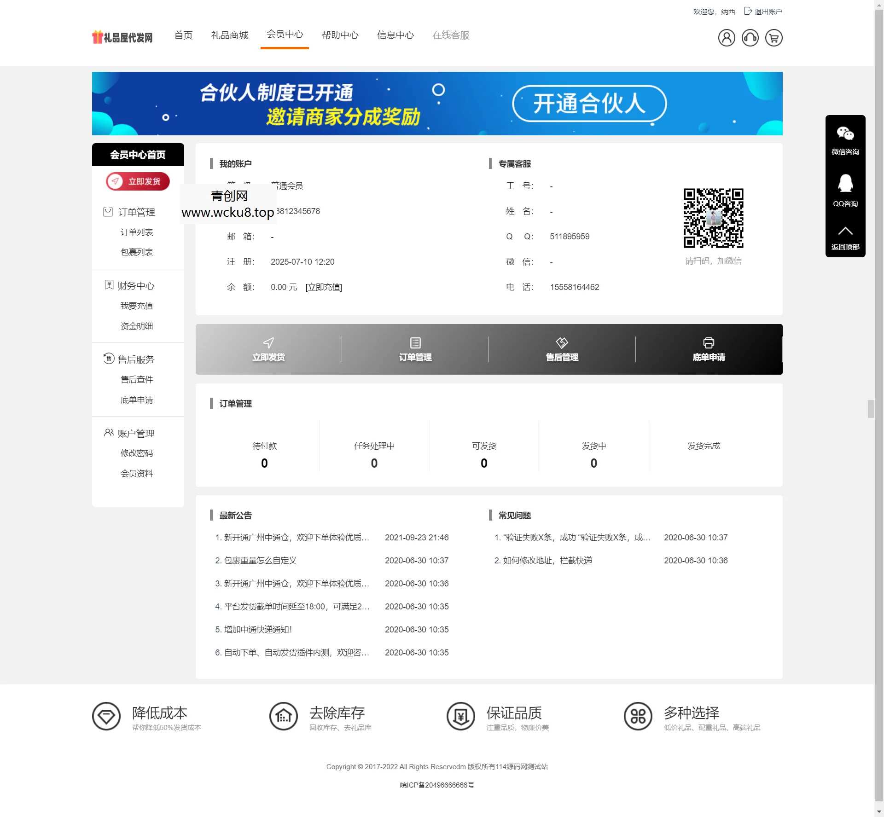Image resolution: width=884 pixels, height=817 pixels.
Task: Select the 立即发货 icon in the quick actions bar
Action: point(268,343)
